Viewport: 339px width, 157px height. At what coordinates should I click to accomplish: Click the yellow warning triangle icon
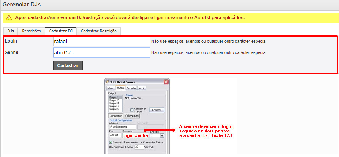[x=9, y=18]
